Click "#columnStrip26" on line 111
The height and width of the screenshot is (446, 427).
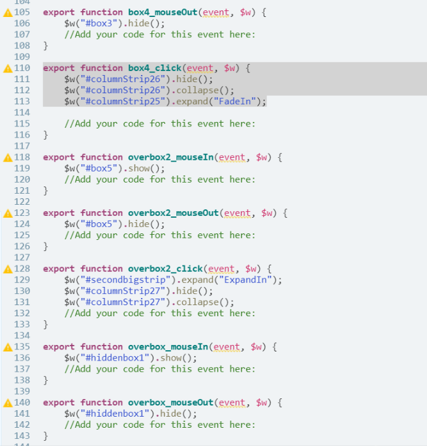tap(123, 79)
